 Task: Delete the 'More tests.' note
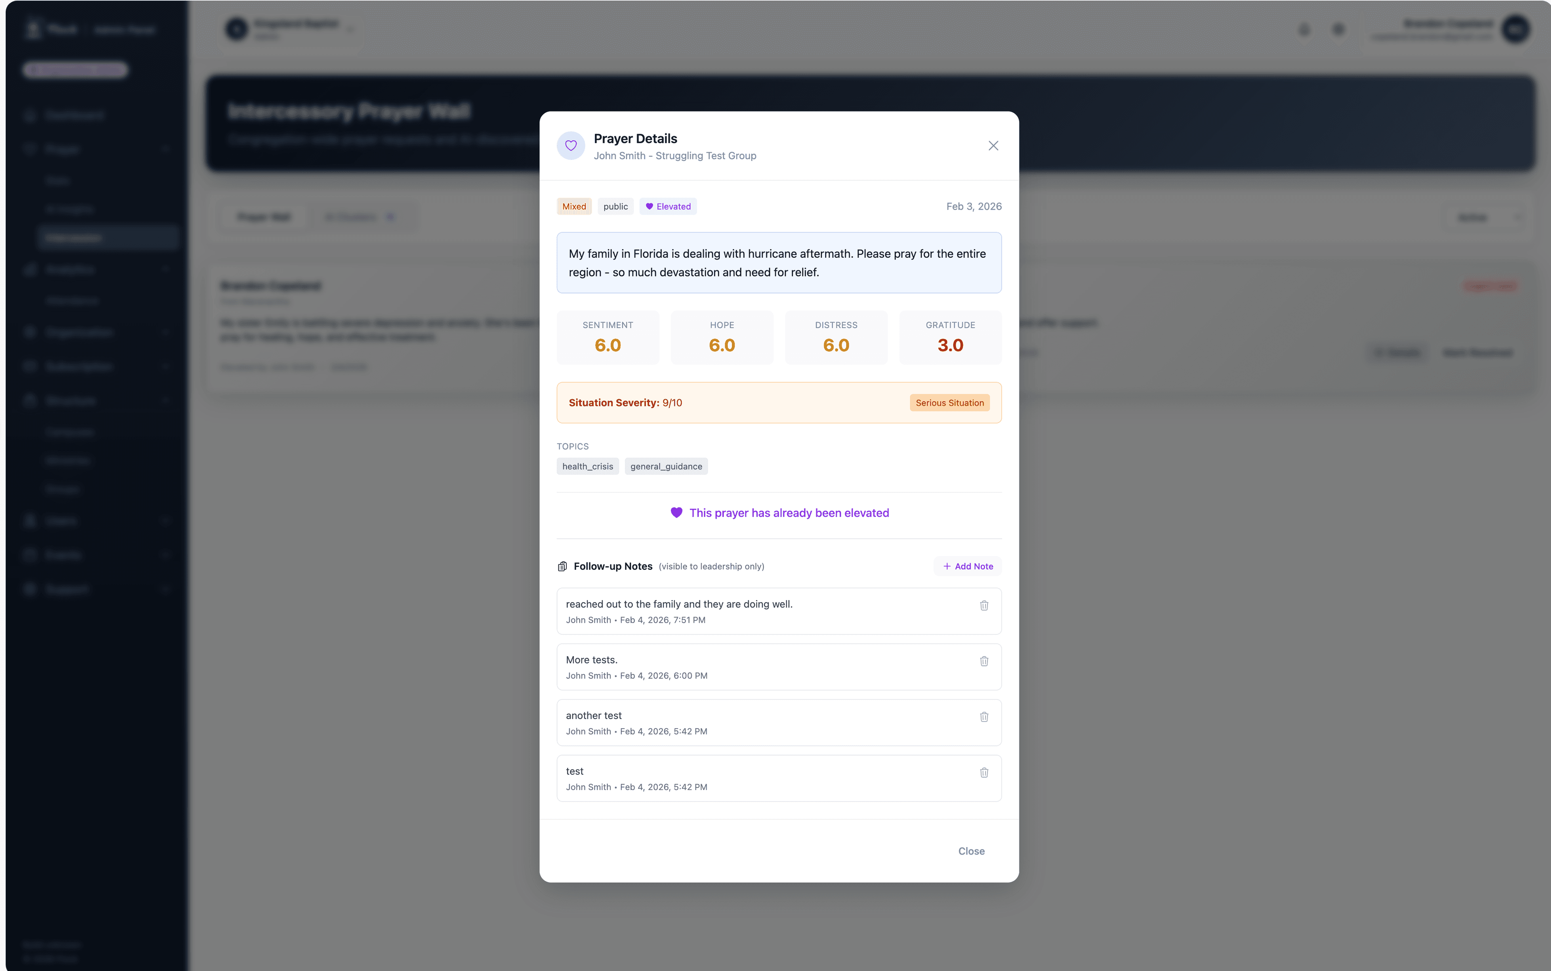984,661
